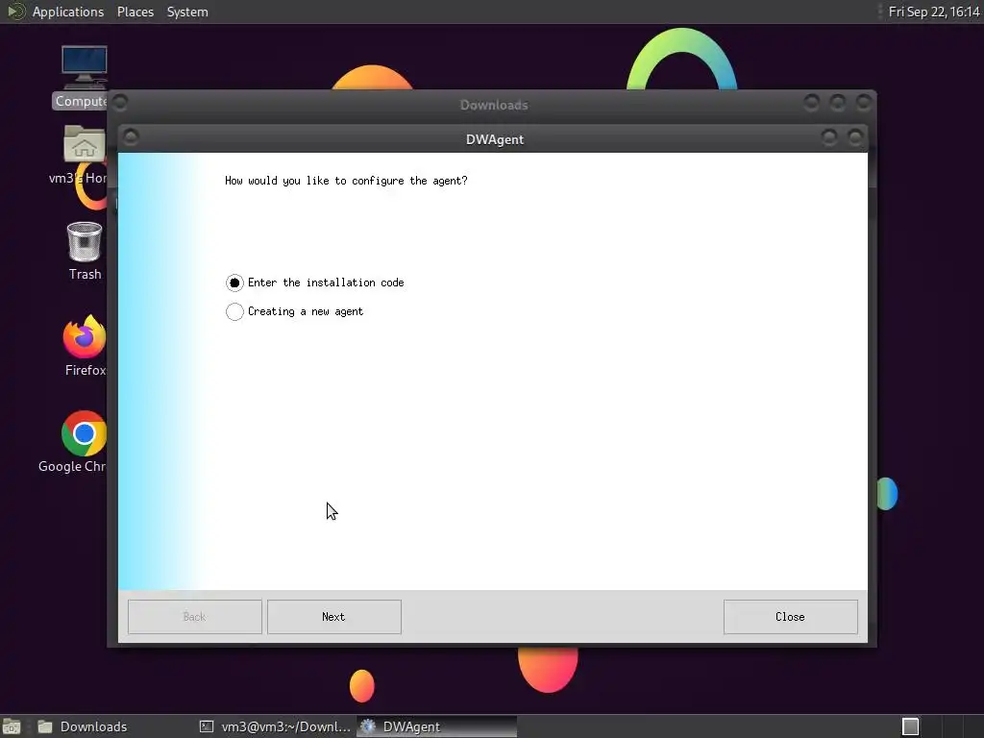Click the 'How would you like to configure the agent?' text
This screenshot has height=738, width=984.
pos(346,181)
